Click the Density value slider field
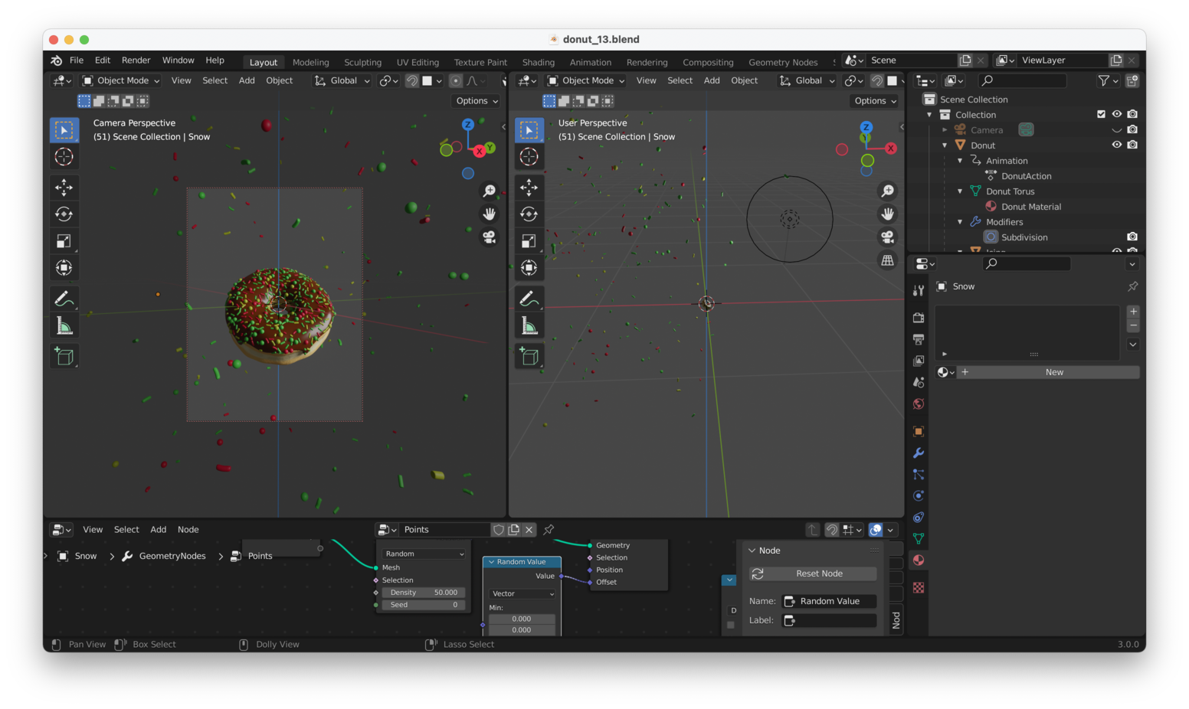This screenshot has width=1189, height=709. 424,593
